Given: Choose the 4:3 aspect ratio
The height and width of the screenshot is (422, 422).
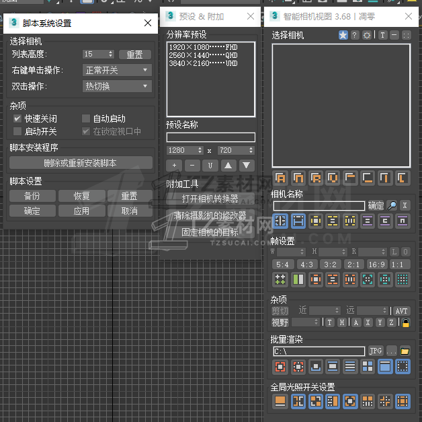Looking at the screenshot, I should point(306,265).
